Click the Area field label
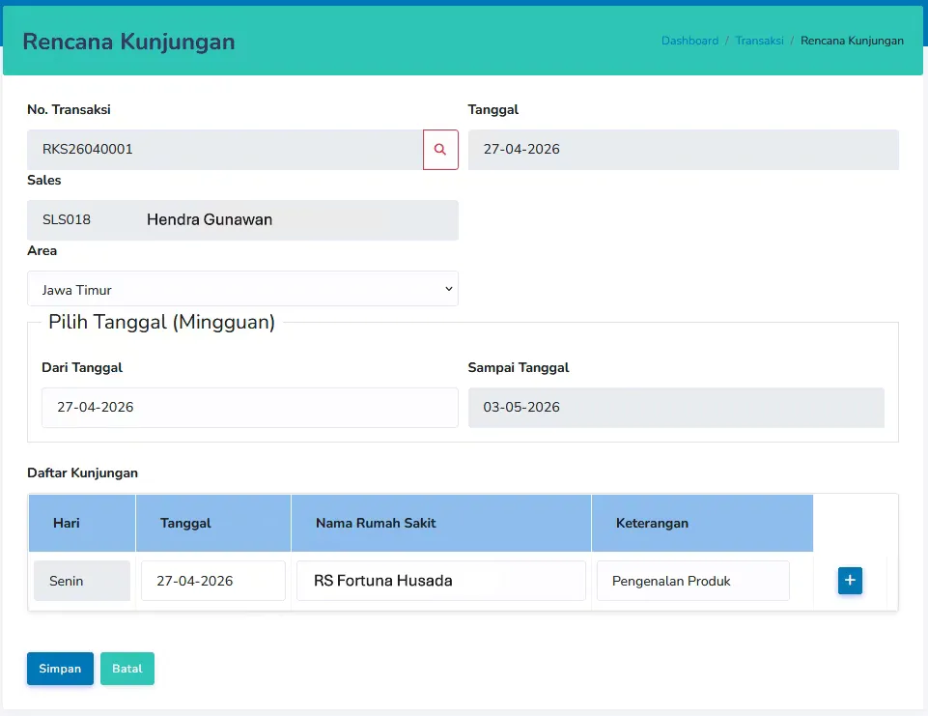 click(42, 250)
